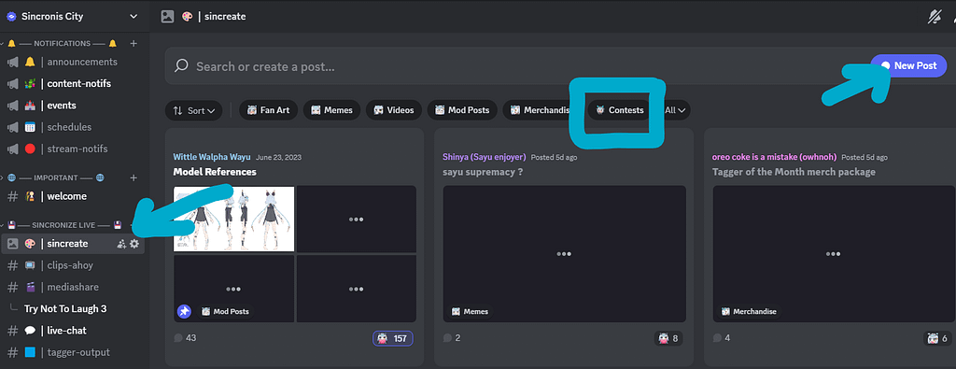Screen dimensions: 956x369
Task: Click the 4 comments count on Tagger post
Action: (x=722, y=338)
